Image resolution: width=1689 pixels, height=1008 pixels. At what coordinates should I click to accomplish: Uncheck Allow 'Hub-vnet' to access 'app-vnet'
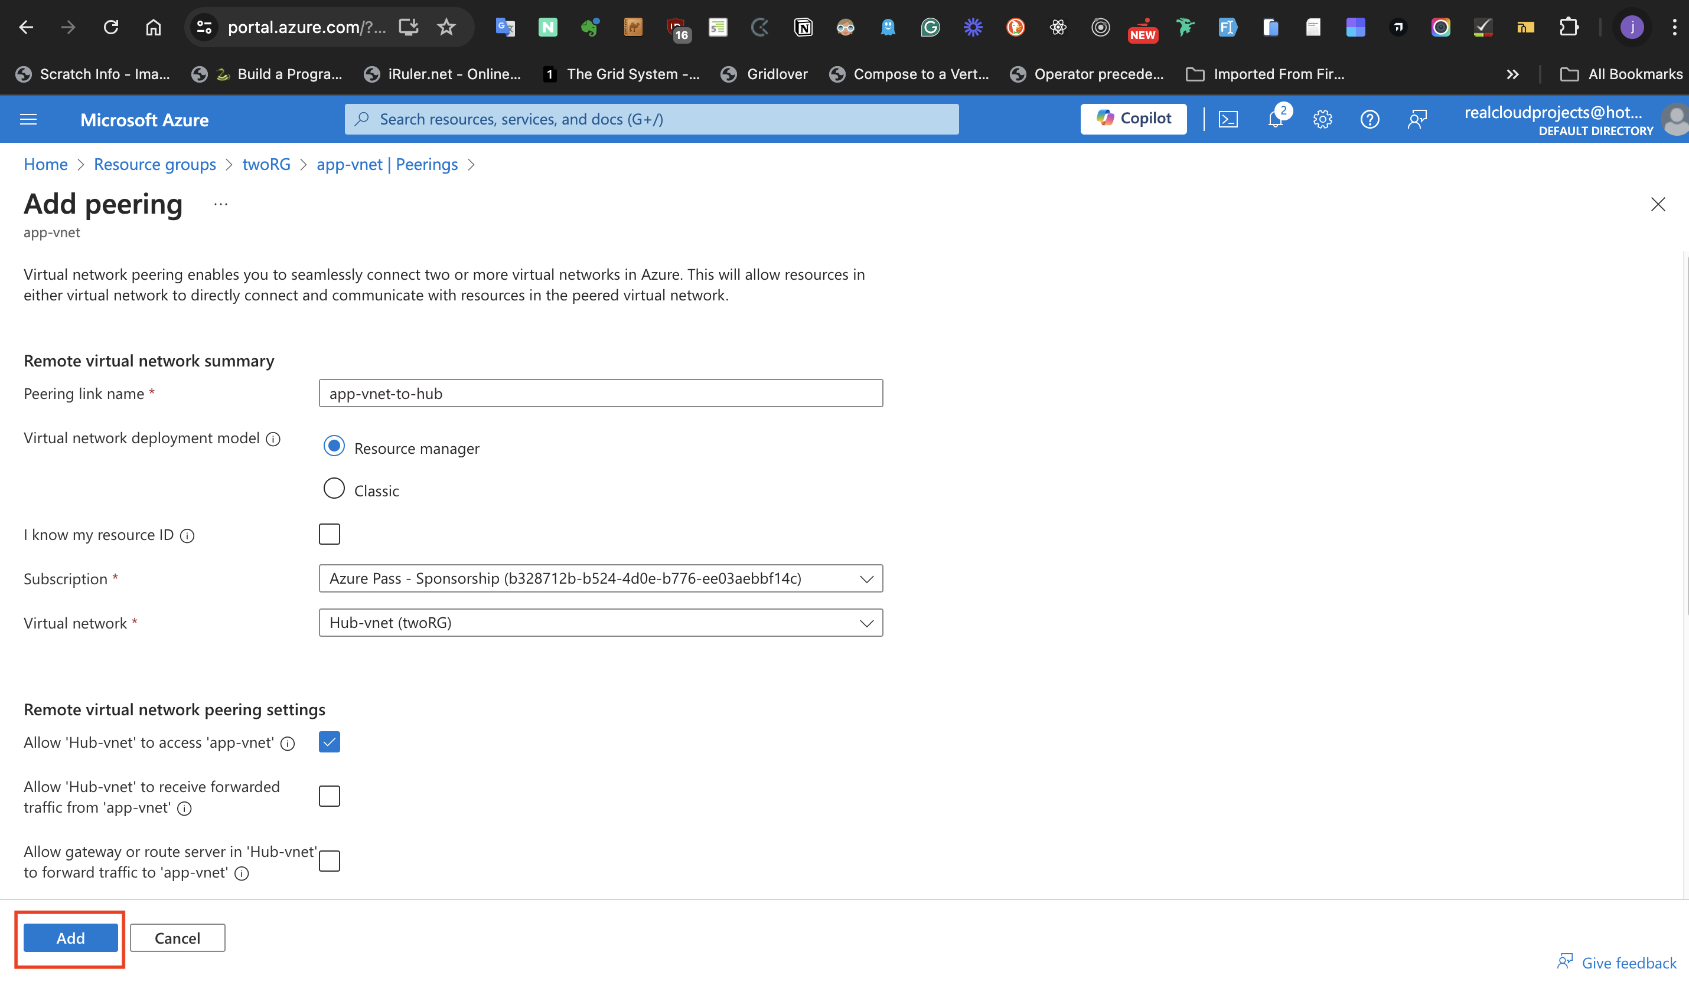click(x=329, y=742)
